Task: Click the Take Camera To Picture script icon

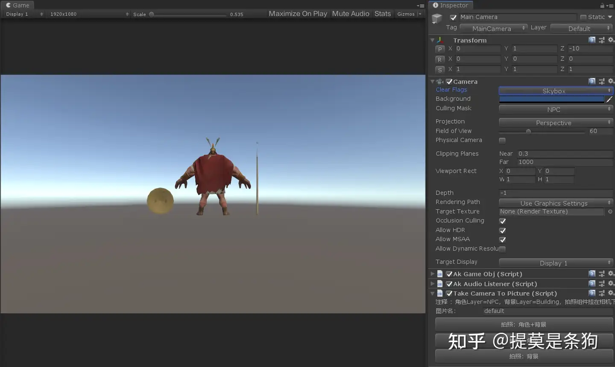Action: 440,293
